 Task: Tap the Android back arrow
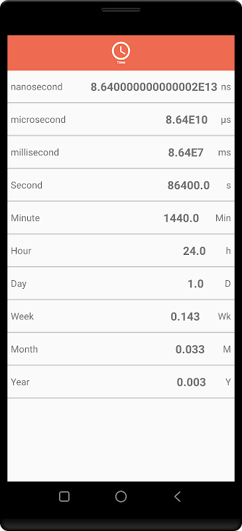click(177, 496)
